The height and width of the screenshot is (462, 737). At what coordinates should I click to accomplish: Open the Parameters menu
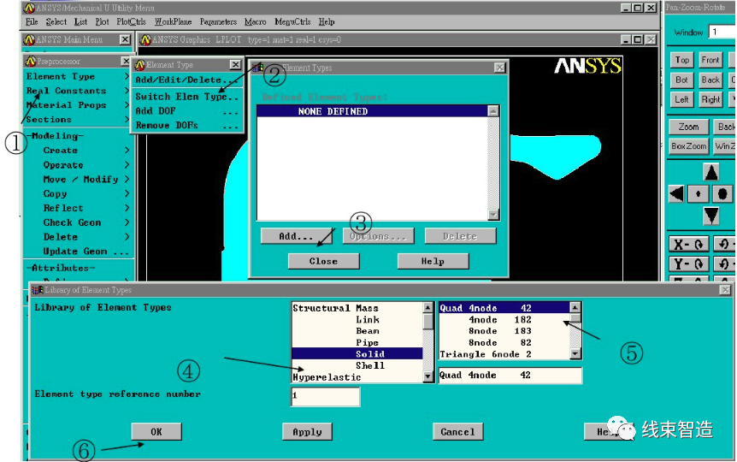[218, 21]
